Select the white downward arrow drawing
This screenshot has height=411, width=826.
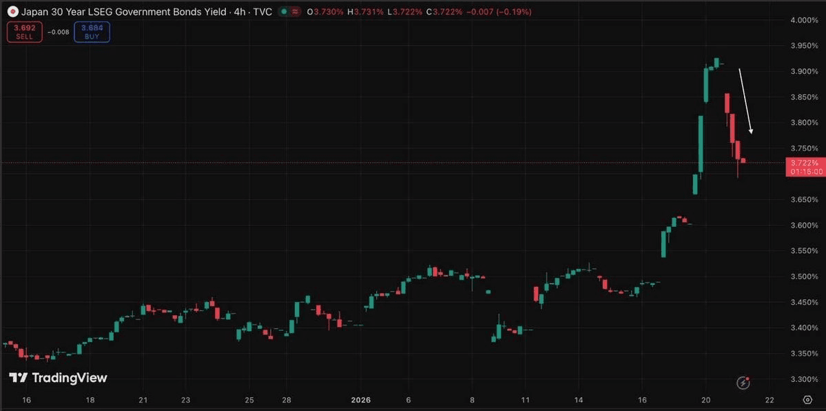745,101
